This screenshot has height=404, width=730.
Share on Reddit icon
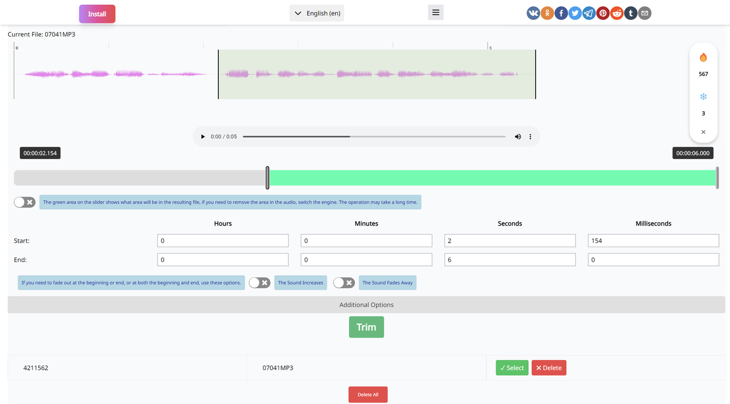tap(617, 13)
